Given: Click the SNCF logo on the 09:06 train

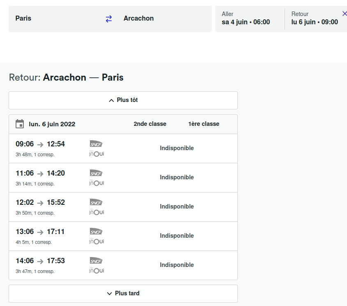Looking at the screenshot, I should (96, 144).
